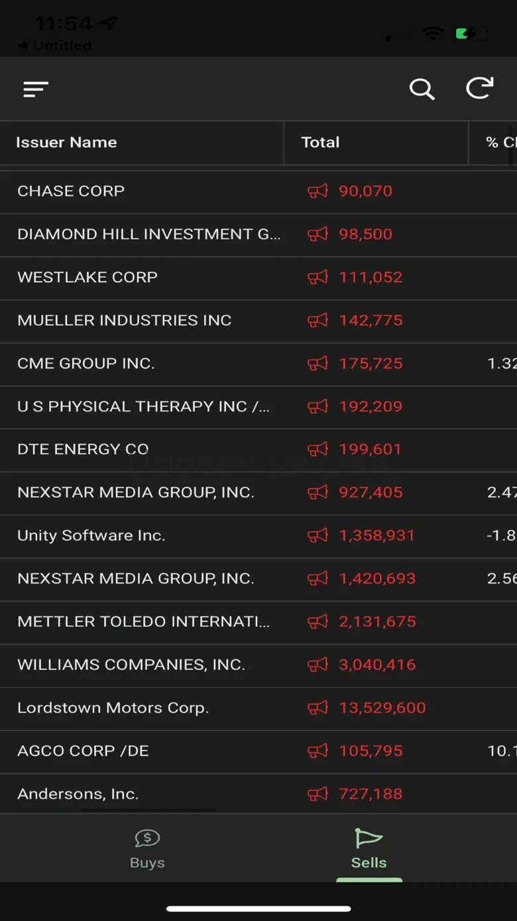The image size is (517, 921).
Task: Select total value 3,040,416
Action: tap(377, 665)
